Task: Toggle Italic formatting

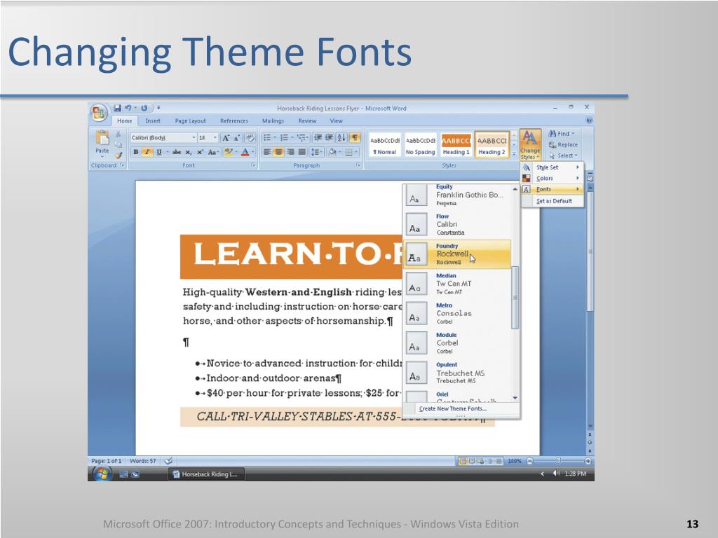Action: point(147,152)
